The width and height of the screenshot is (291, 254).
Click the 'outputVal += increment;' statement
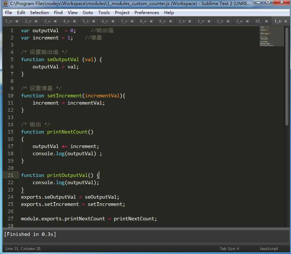click(x=66, y=147)
